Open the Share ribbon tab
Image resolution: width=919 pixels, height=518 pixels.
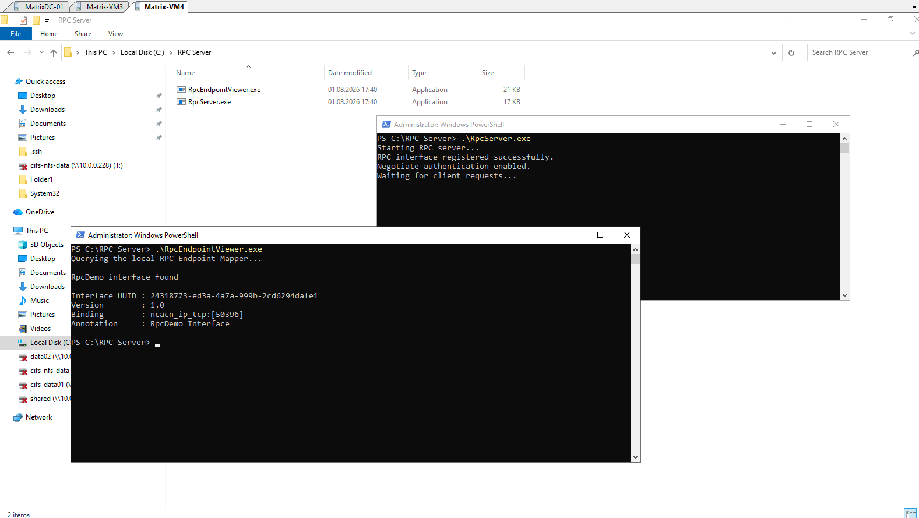point(83,34)
